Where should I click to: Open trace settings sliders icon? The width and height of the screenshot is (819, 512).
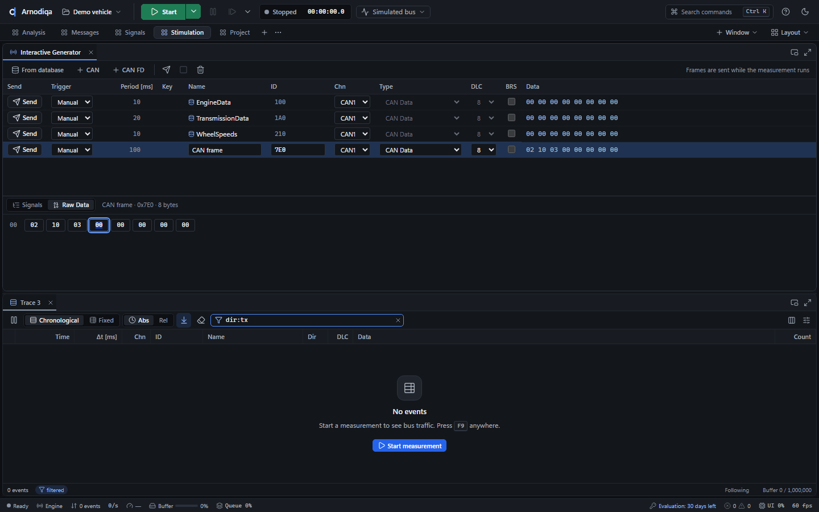tap(806, 320)
